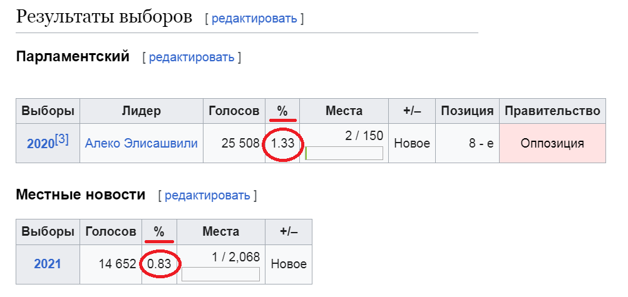Click the circled 1.33 percentage cell
Viewport: 628px width, 297px height.
point(282,144)
